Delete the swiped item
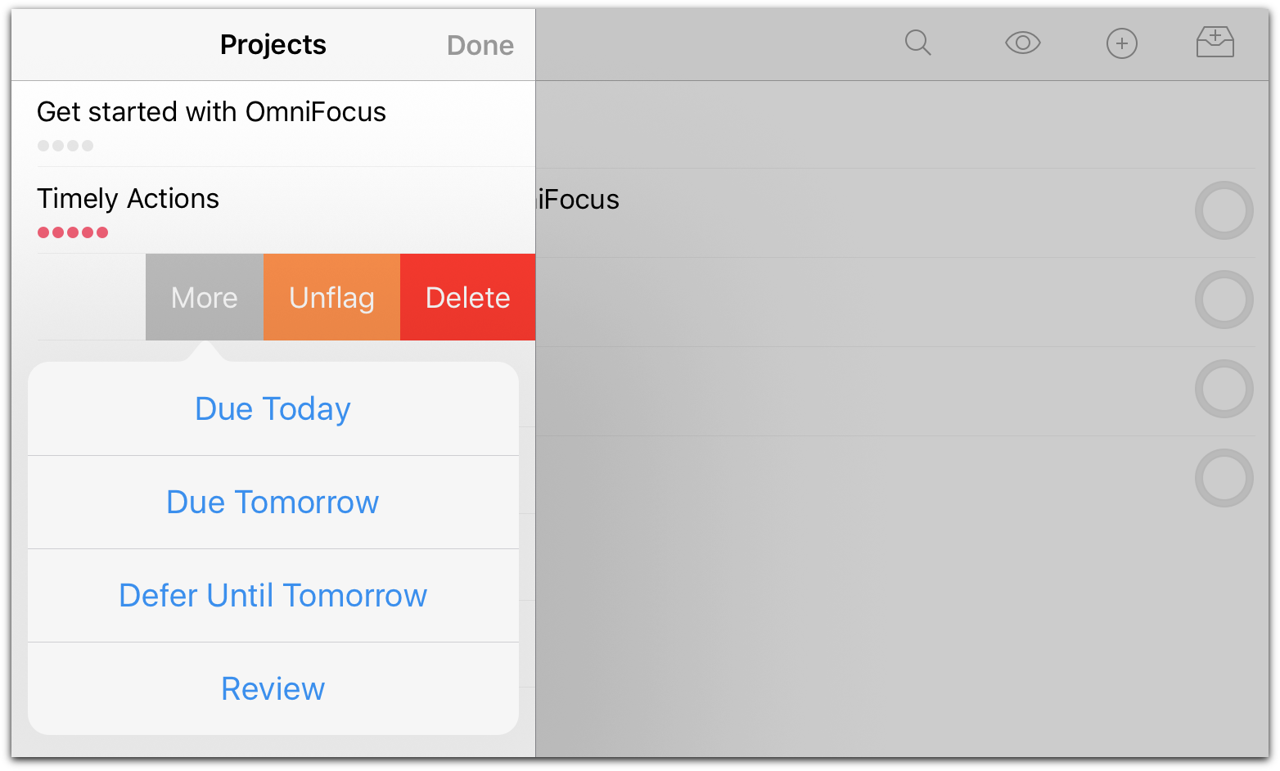 (467, 297)
